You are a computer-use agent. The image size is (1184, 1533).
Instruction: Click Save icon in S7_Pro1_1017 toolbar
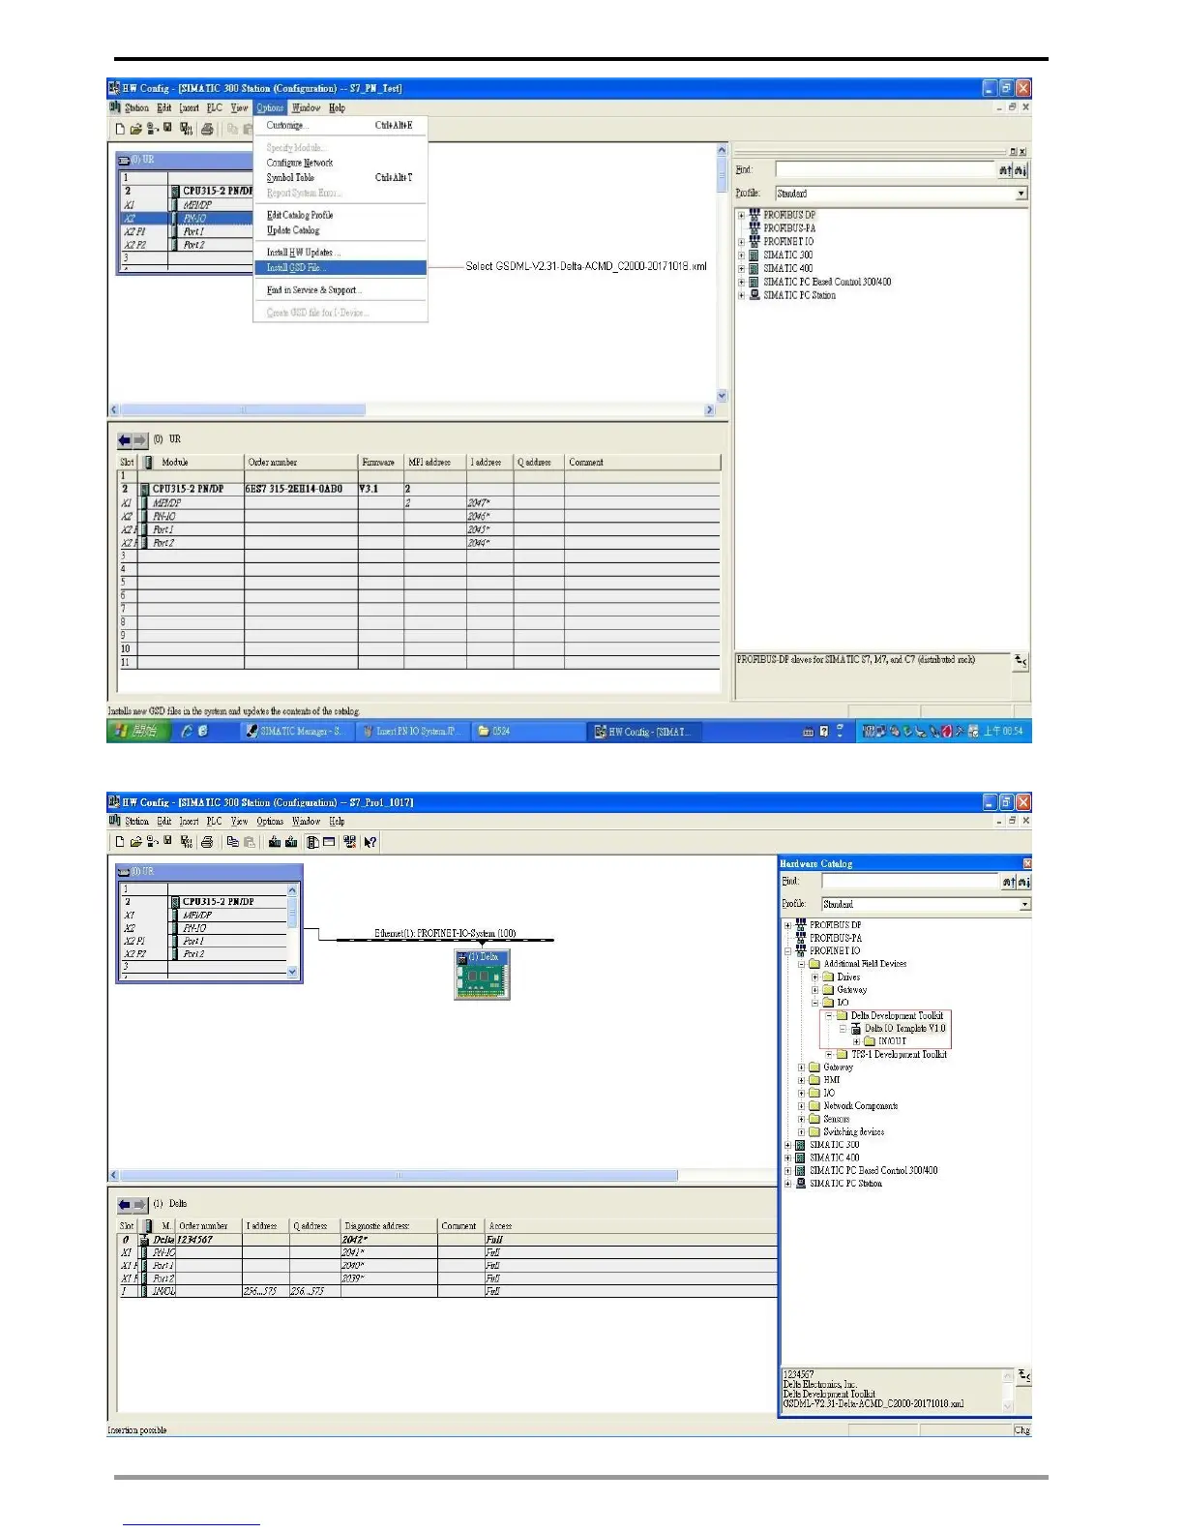pos(167,841)
